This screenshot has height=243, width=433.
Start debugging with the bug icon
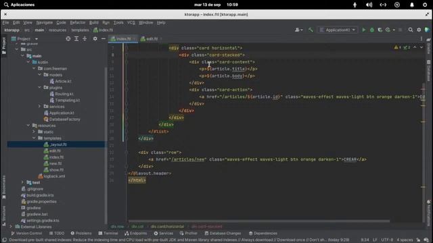pos(372,30)
